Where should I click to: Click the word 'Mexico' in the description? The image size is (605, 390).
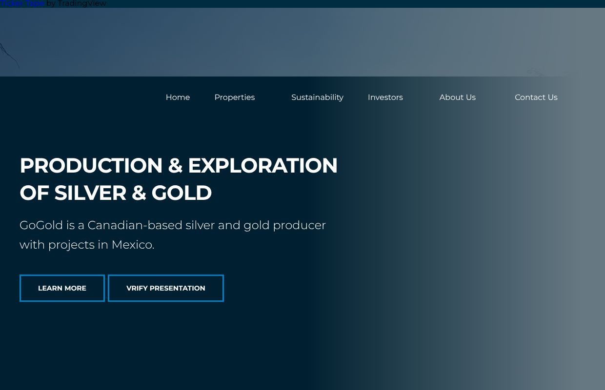132,245
